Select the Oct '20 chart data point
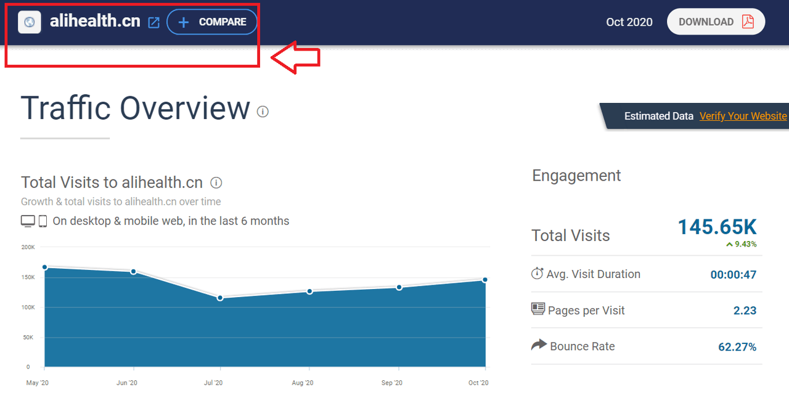The height and width of the screenshot is (400, 789). click(x=485, y=280)
